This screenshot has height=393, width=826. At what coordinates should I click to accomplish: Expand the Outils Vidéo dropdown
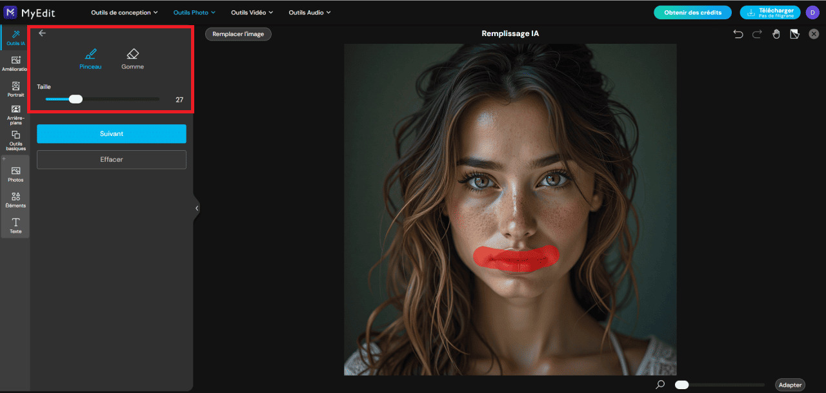(x=252, y=12)
